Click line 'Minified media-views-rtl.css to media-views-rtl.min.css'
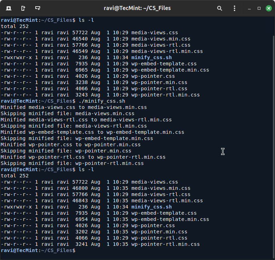Viewport: 275px width, 260px height. pos(86,120)
